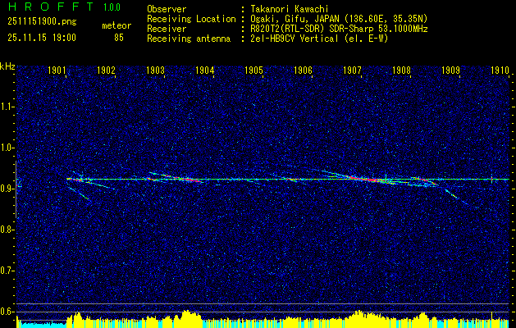Image resolution: width=516 pixels, height=328 pixels.
Task: Click the 1.0 frequency axis label
Action: pyautogui.click(x=7, y=148)
